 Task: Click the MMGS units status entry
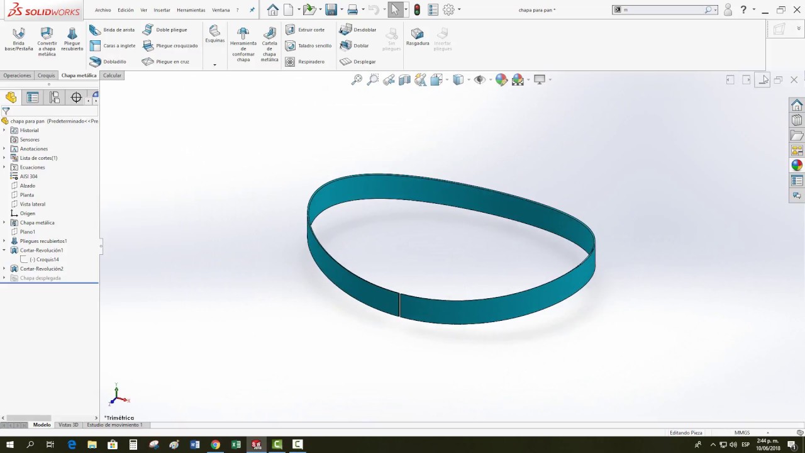(x=742, y=433)
